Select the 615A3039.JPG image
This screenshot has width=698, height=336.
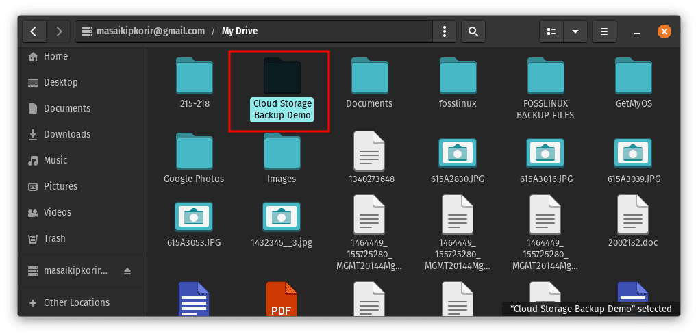click(x=634, y=160)
